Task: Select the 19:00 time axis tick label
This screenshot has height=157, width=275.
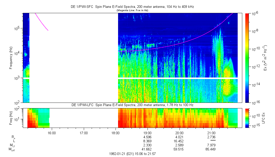Action: pos(148,133)
